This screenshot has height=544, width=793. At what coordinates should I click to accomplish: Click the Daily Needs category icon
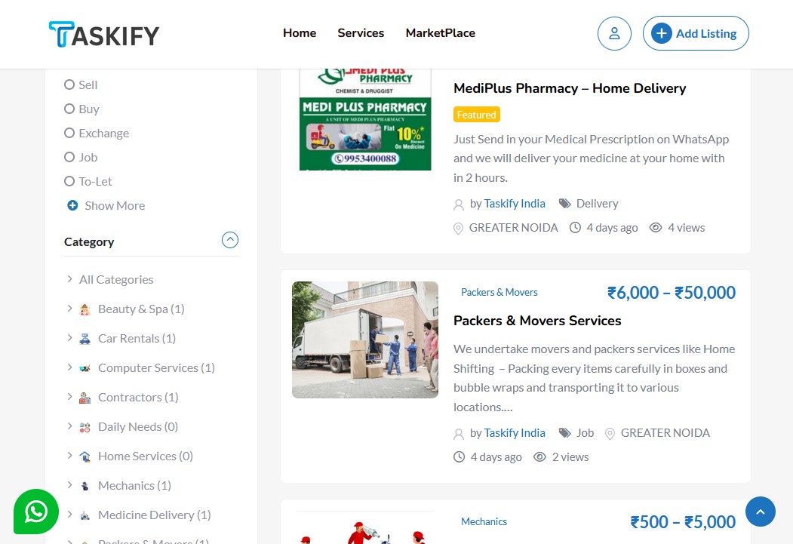click(85, 427)
